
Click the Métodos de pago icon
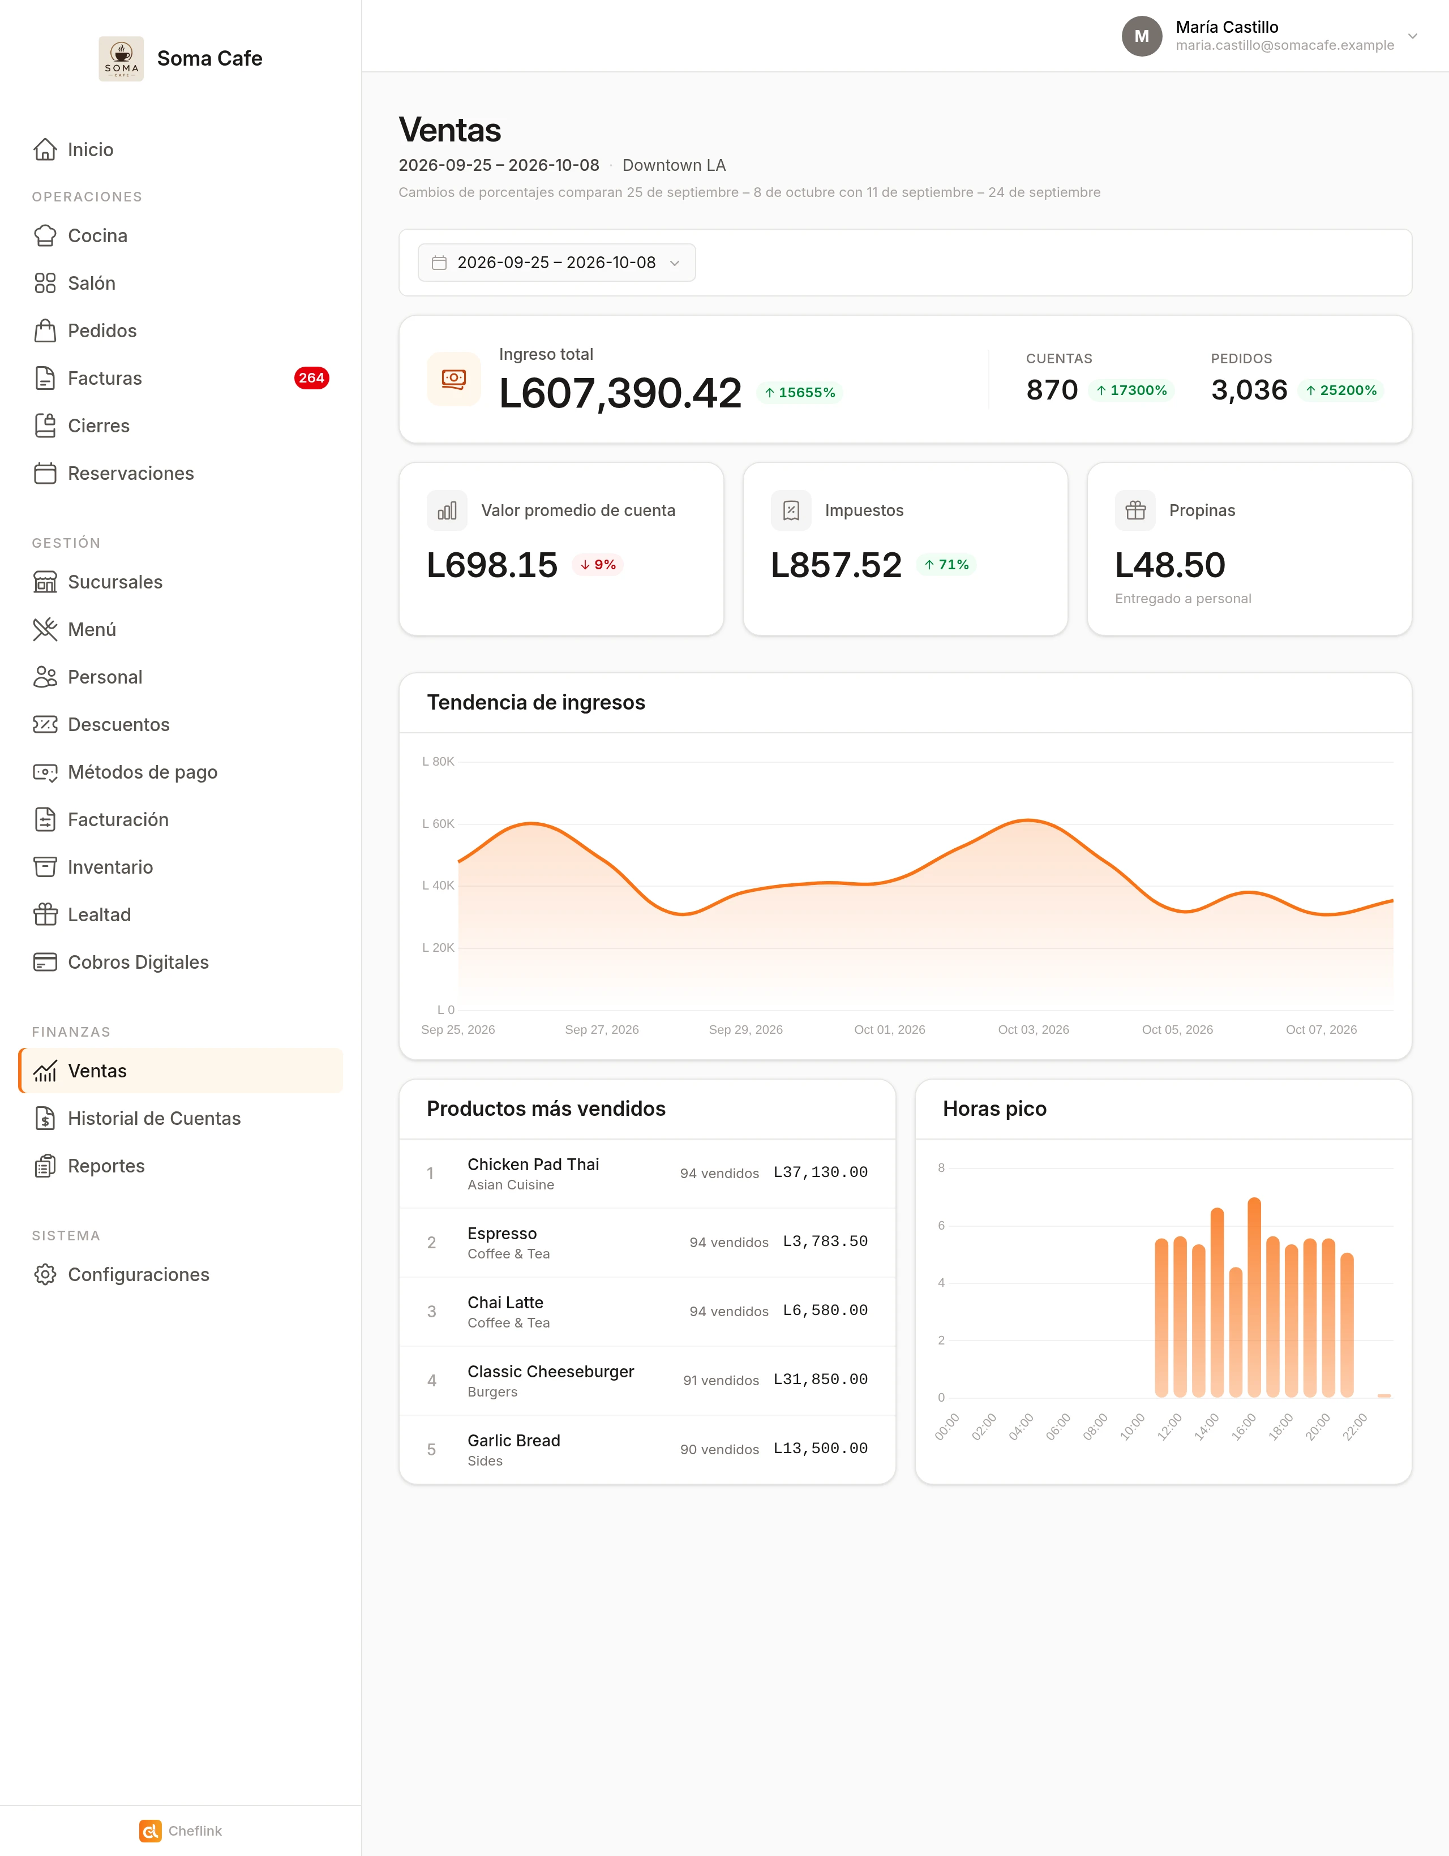45,772
